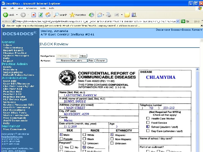Open the Tools menu

click(43, 8)
